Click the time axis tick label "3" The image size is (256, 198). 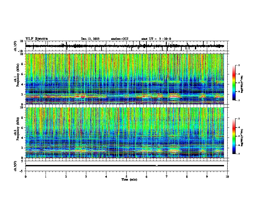tap(86, 177)
